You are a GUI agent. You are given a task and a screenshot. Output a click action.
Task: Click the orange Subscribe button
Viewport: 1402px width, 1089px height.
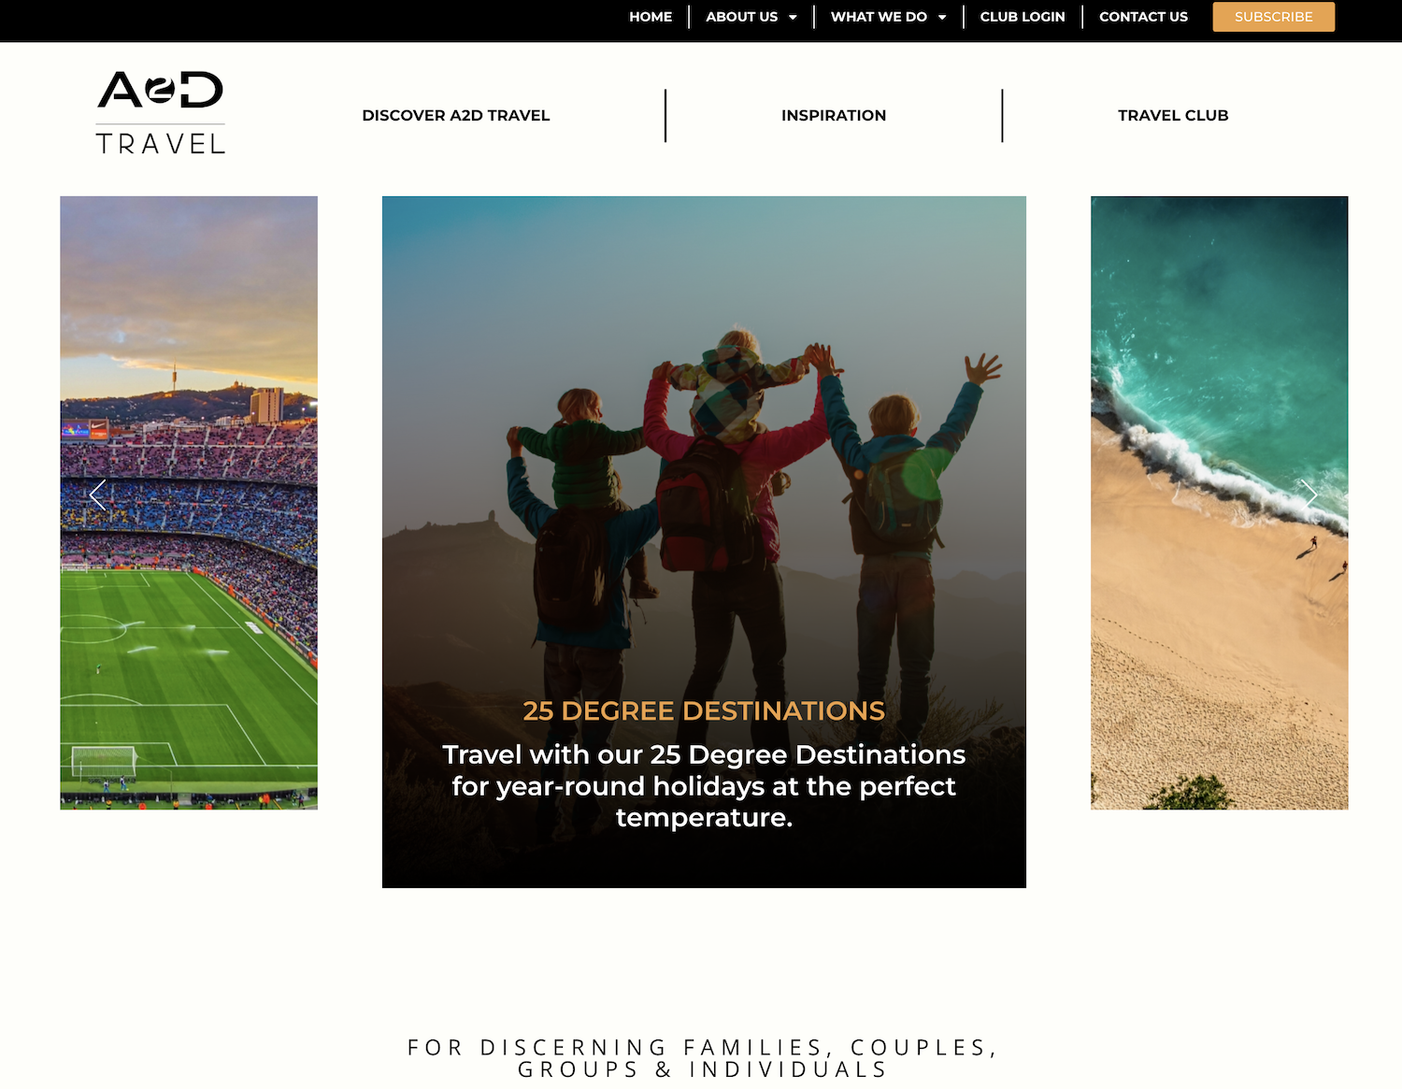coord(1274,17)
